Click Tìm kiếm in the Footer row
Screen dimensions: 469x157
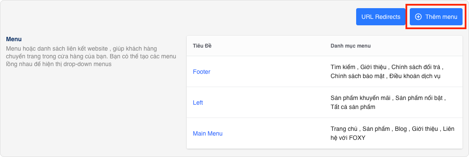(343, 66)
